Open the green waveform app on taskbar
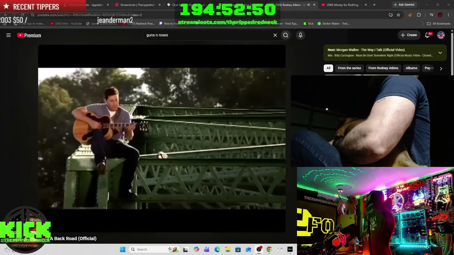The width and height of the screenshot is (454, 255). 290,249
